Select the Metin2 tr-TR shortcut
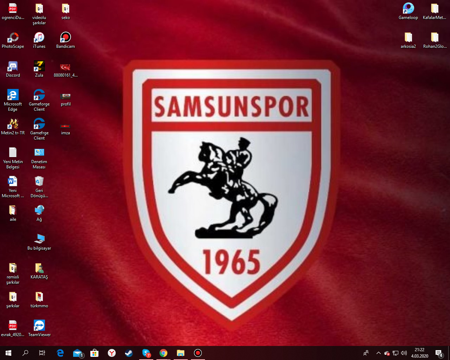 13,127
